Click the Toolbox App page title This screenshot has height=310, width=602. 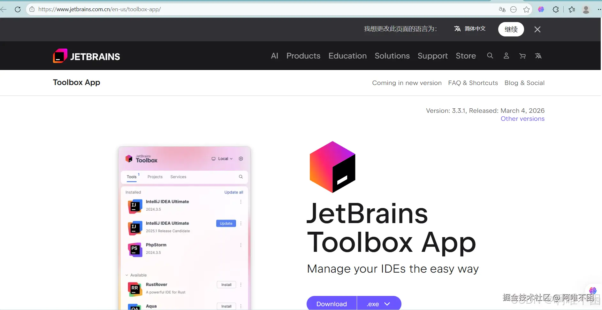77,82
